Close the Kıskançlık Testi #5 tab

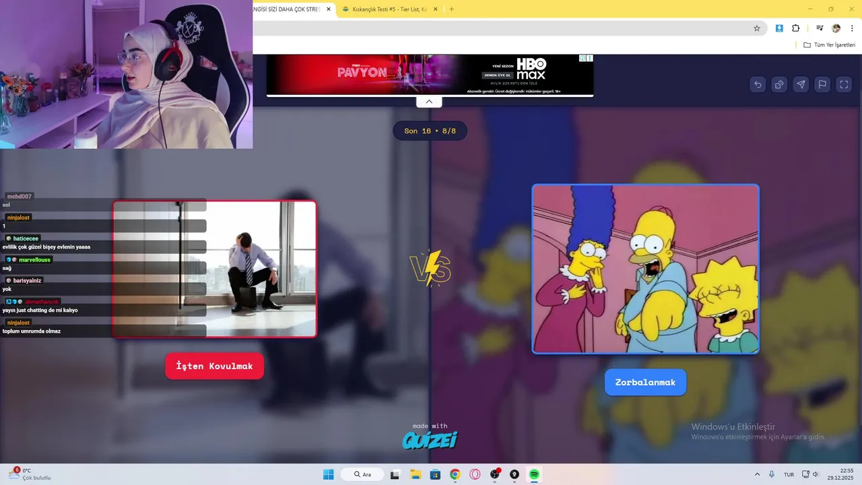435,9
